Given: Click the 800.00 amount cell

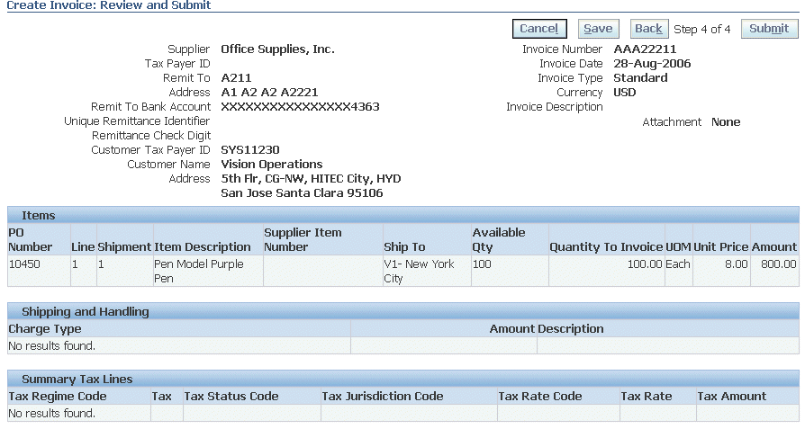Looking at the screenshot, I should pos(778,264).
